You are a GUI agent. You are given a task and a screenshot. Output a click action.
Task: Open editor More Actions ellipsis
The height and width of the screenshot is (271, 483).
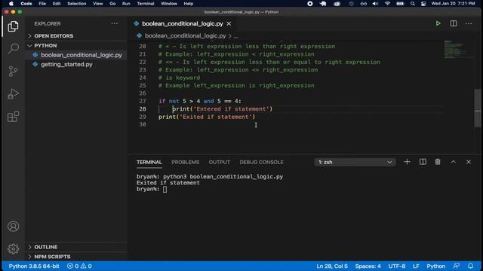click(x=469, y=23)
